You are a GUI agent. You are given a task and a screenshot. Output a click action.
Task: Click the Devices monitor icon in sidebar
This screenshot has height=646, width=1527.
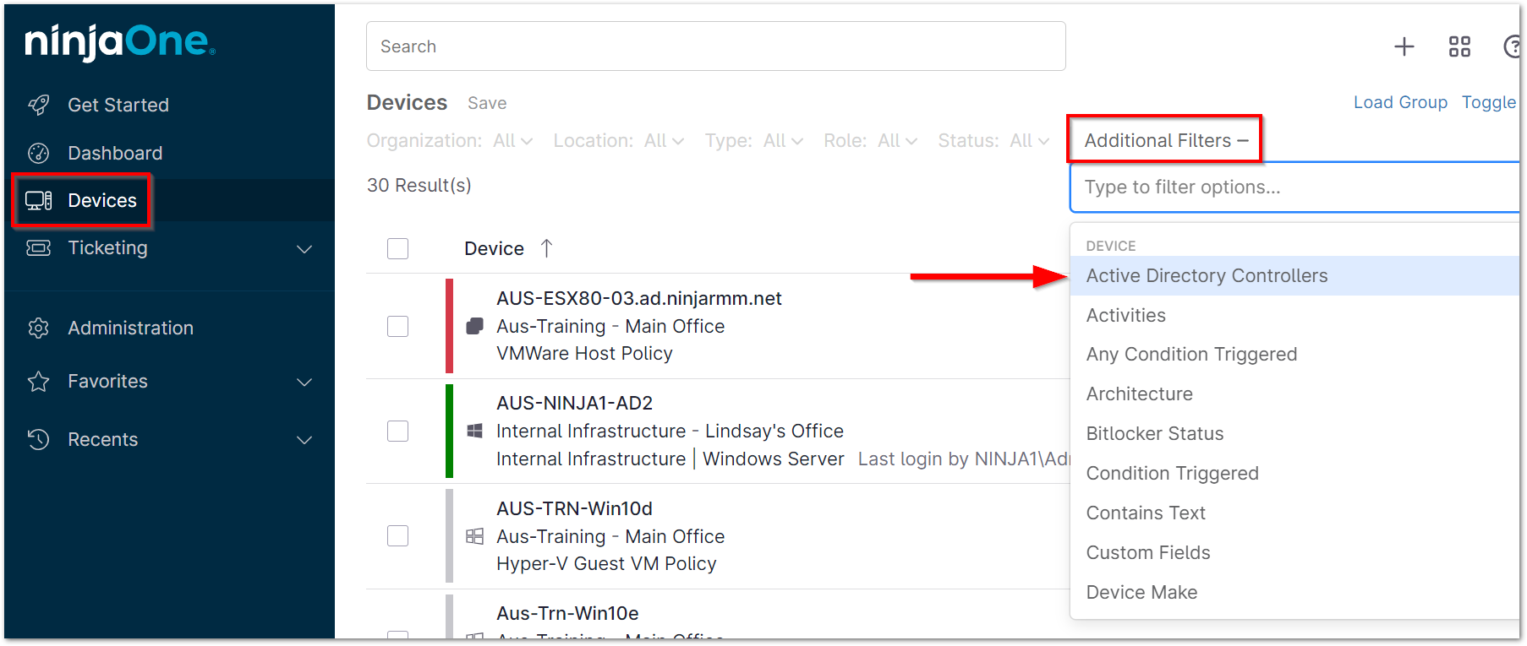[39, 200]
